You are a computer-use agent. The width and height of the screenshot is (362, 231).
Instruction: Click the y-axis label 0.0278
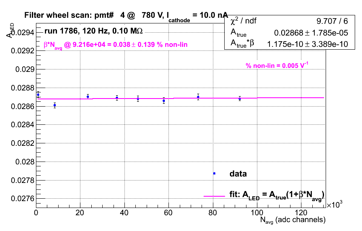23,180
